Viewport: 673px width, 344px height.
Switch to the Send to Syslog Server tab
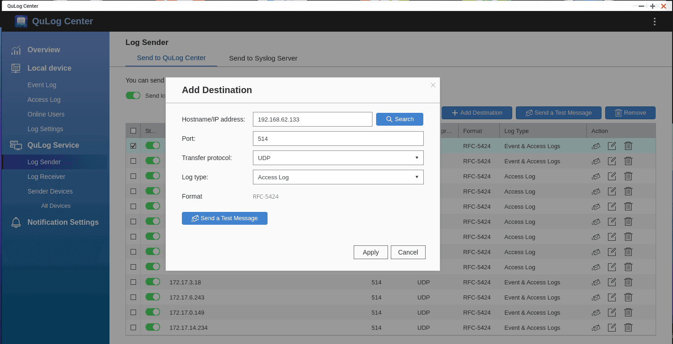pos(263,58)
